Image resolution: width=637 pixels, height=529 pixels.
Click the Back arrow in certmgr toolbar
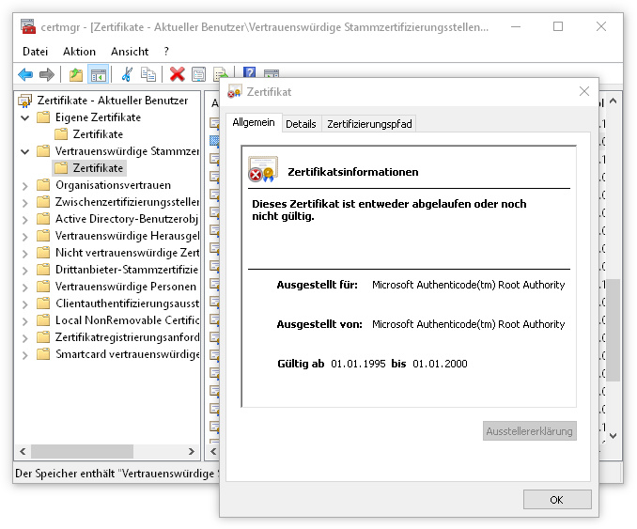click(x=25, y=75)
